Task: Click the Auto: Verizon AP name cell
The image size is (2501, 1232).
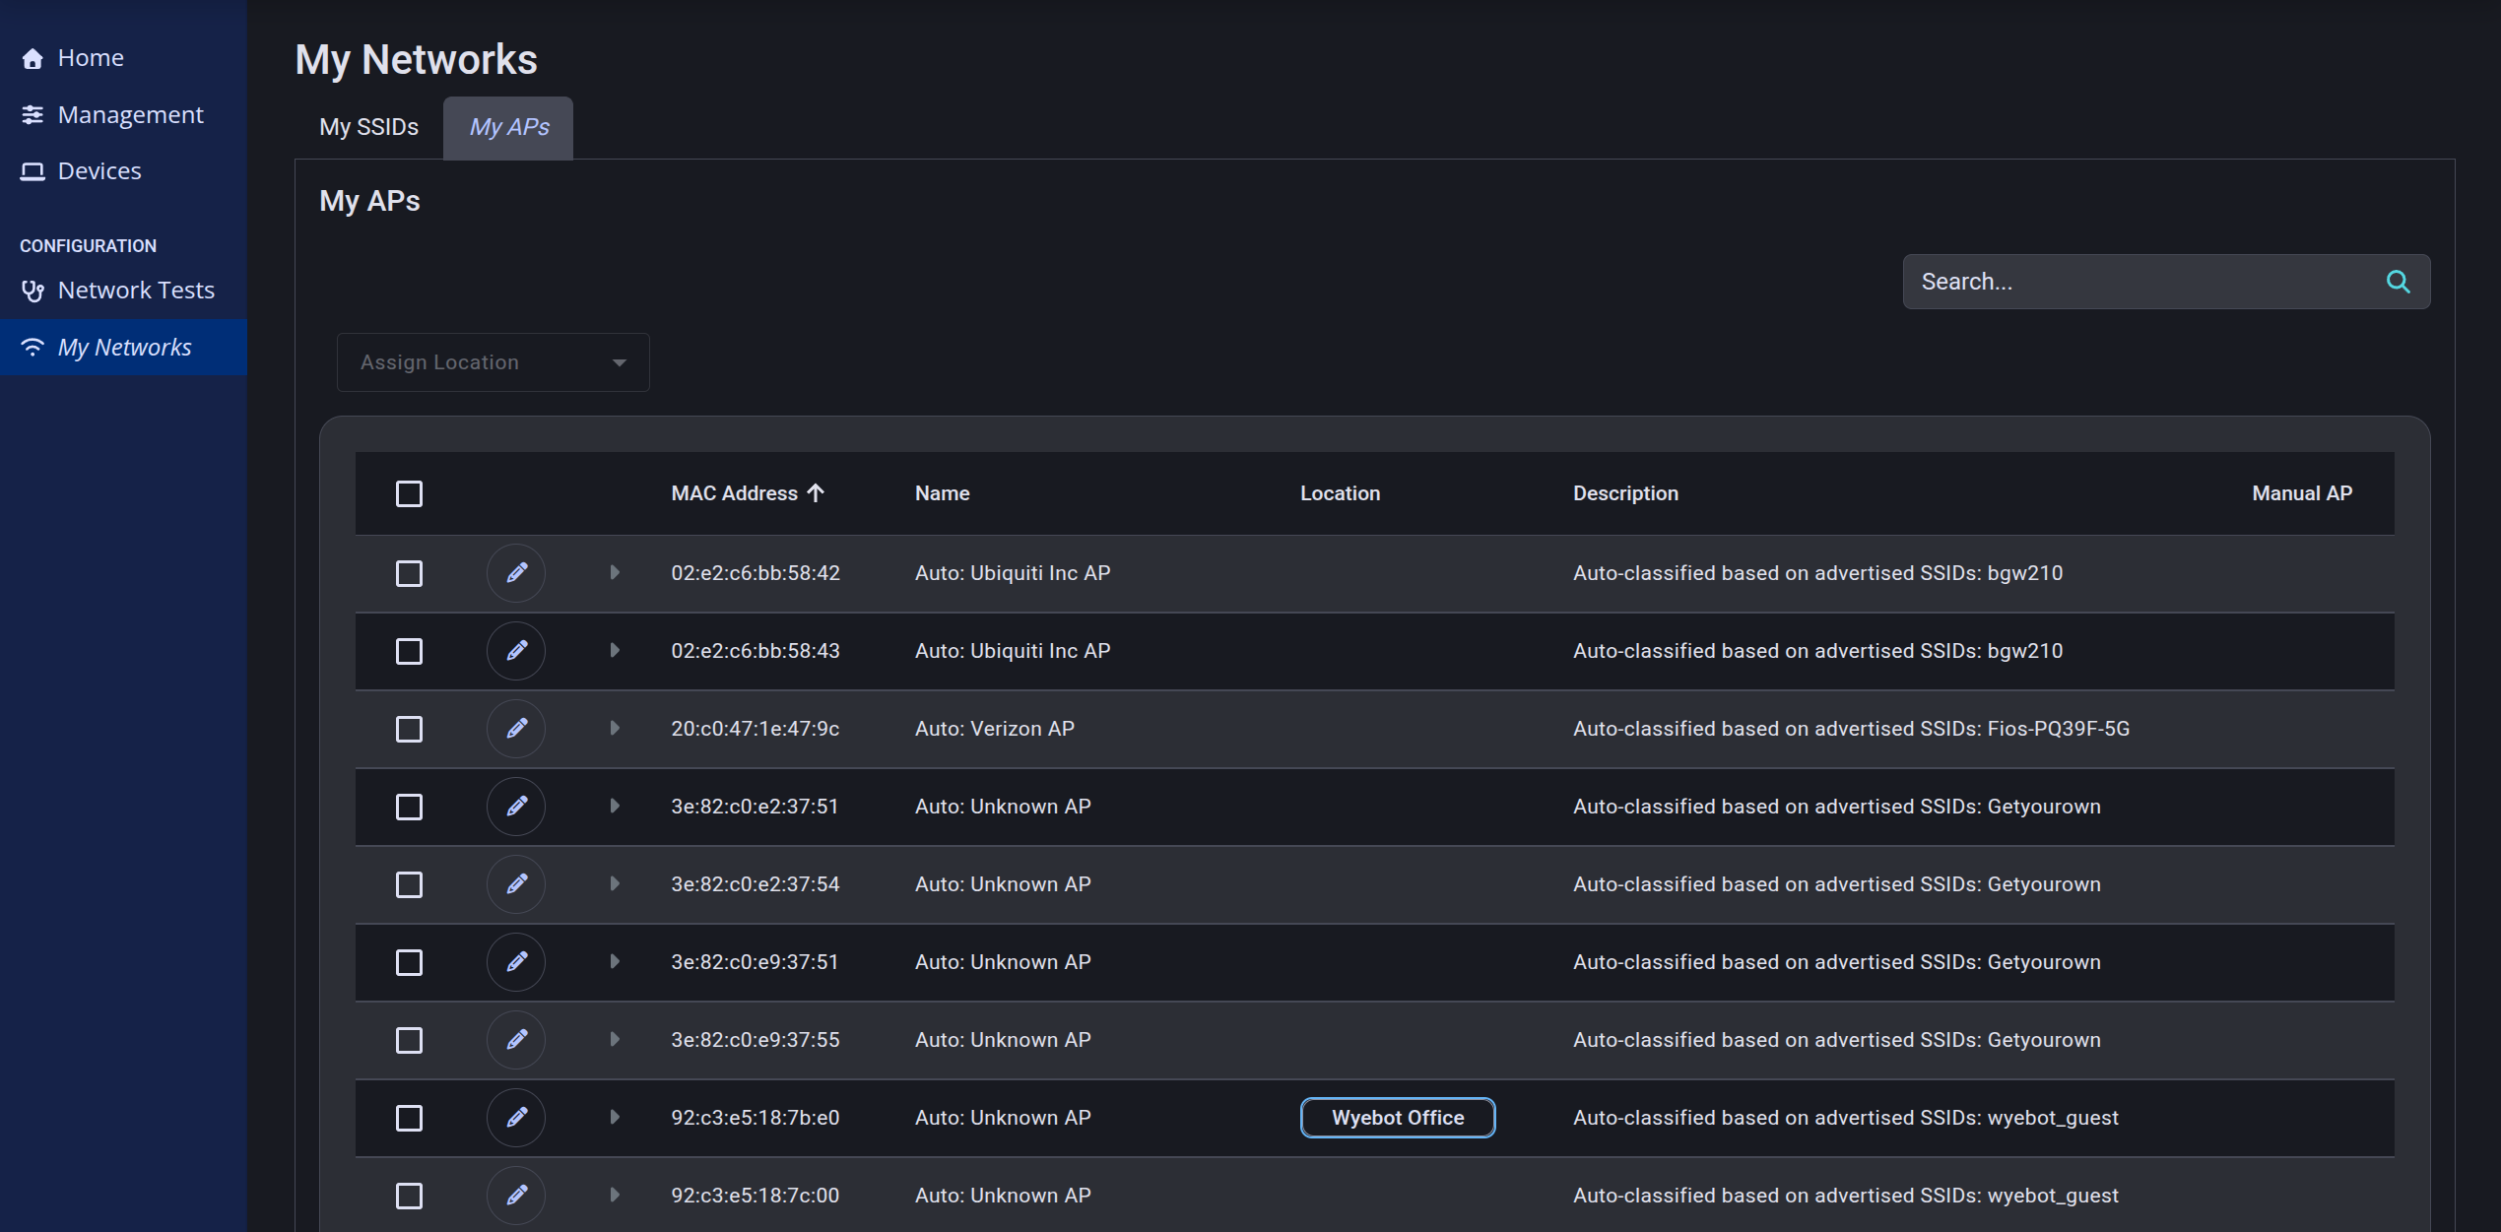Action: tap(994, 729)
